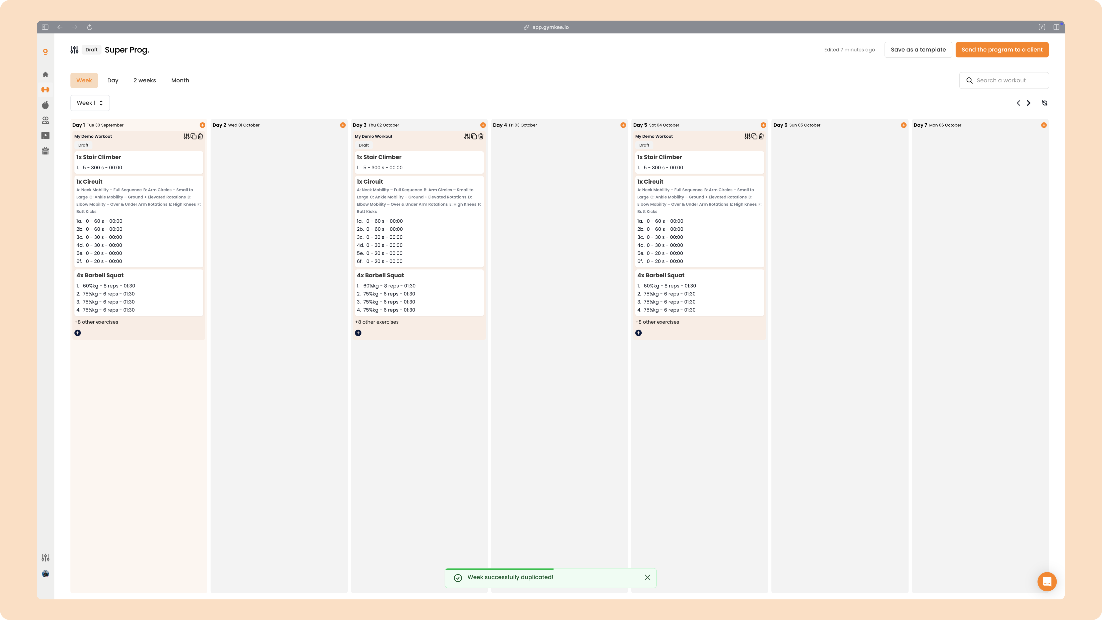Add a workout to Day 6
This screenshot has height=620, width=1102.
pos(903,125)
